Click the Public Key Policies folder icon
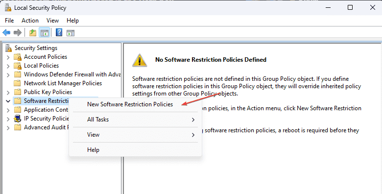Screen dimensions: 382x194 click(x=18, y=92)
